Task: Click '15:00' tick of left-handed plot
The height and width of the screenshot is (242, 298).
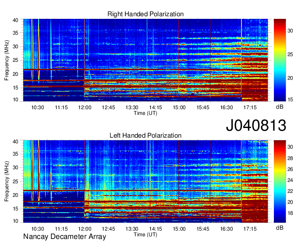Action: pos(179,229)
